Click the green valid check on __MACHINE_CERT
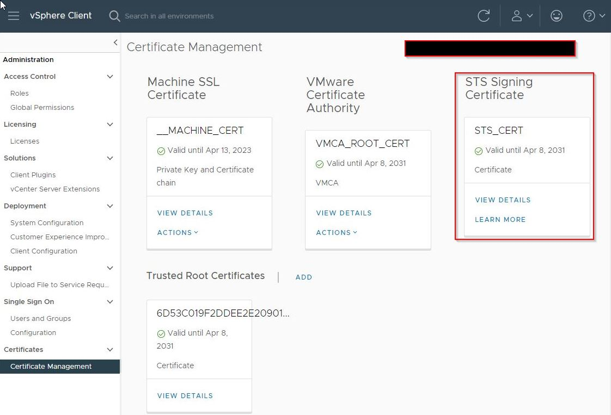Screen dimensions: 611x415 [161, 151]
